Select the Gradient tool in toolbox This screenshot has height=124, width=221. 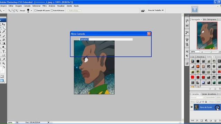(4, 44)
